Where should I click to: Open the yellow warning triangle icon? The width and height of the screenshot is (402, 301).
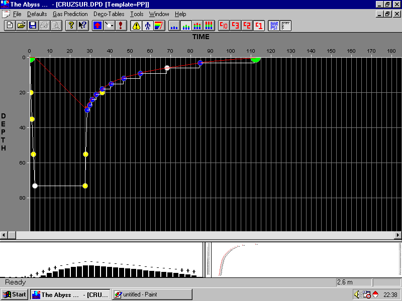click(x=136, y=26)
